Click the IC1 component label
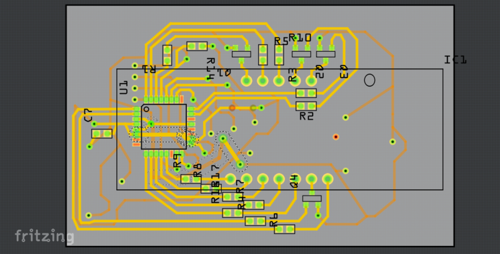The width and height of the screenshot is (500, 254). 455,60
